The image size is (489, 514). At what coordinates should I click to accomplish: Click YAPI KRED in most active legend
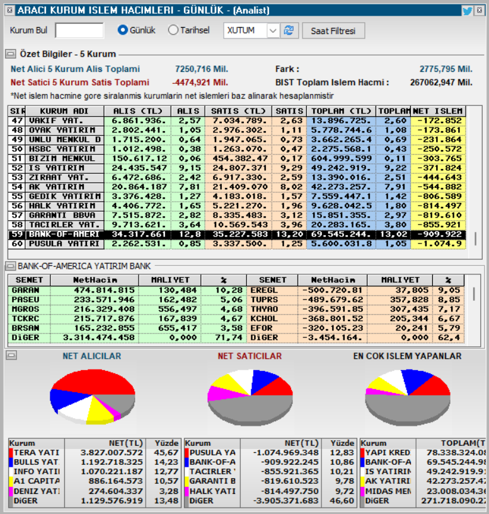pyautogui.click(x=388, y=453)
